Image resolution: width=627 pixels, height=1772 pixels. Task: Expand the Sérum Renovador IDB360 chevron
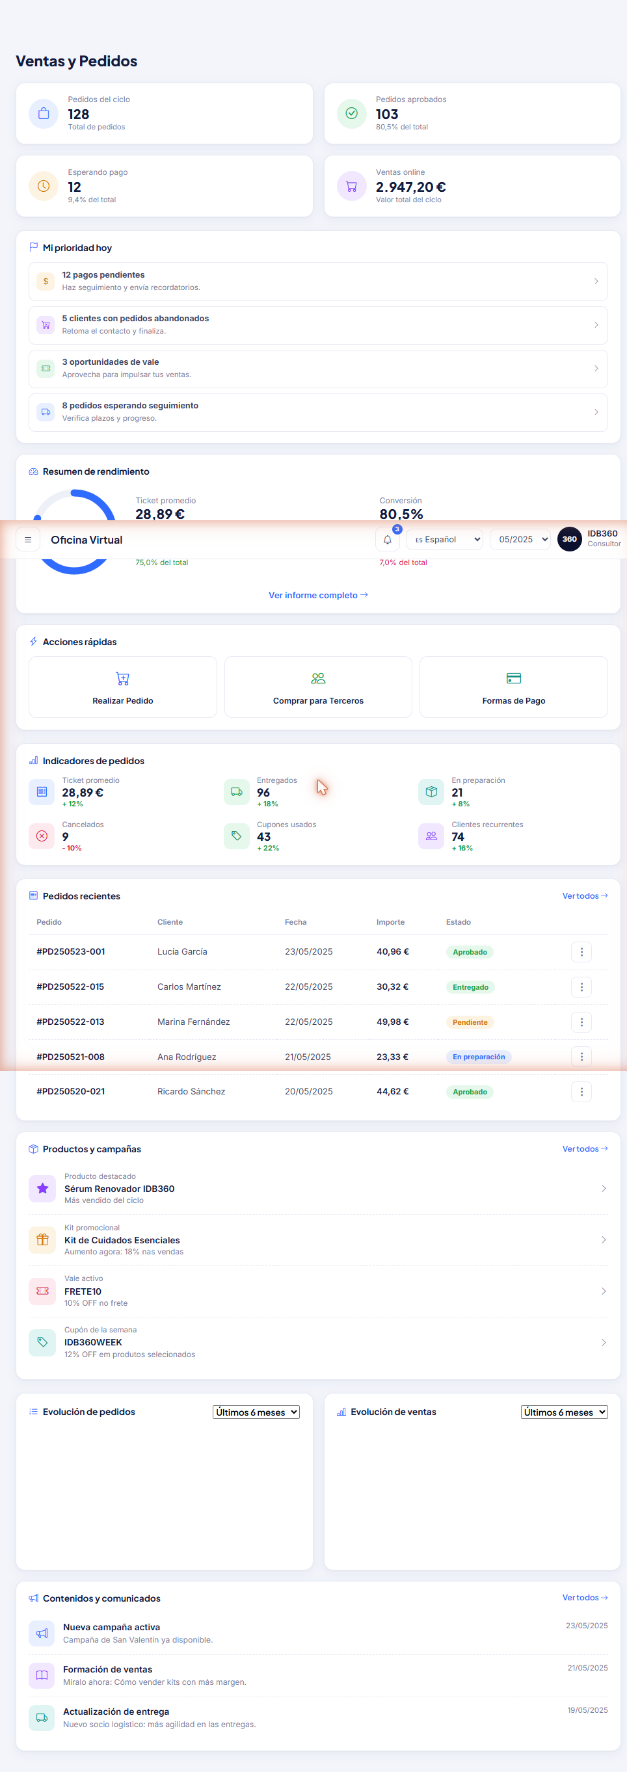(604, 1189)
